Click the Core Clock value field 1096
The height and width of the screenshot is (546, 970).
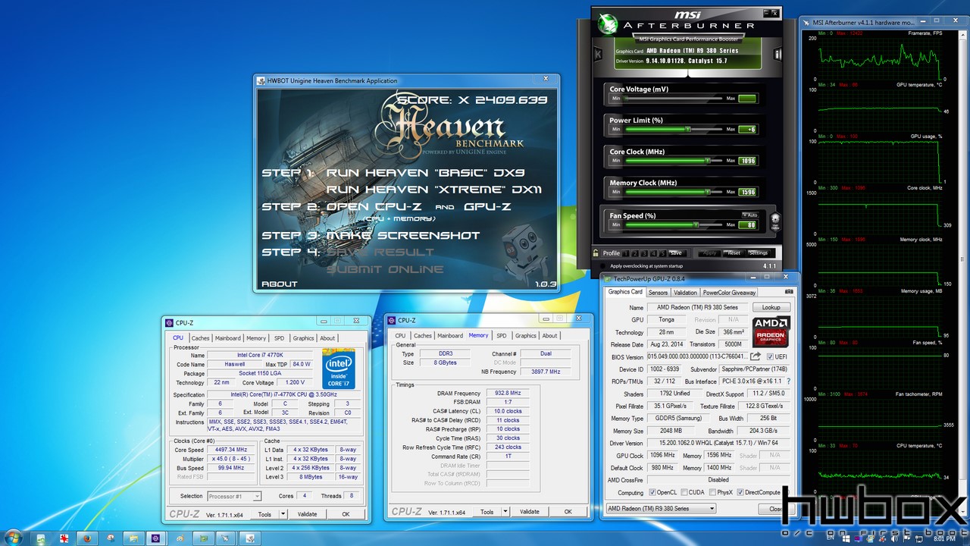[747, 160]
